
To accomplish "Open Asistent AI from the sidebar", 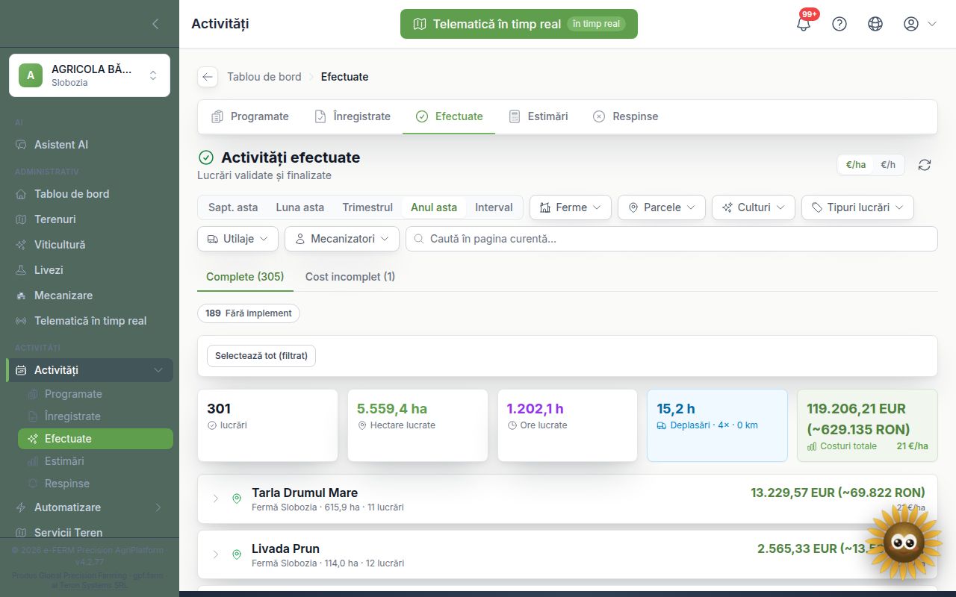I will (x=90, y=145).
